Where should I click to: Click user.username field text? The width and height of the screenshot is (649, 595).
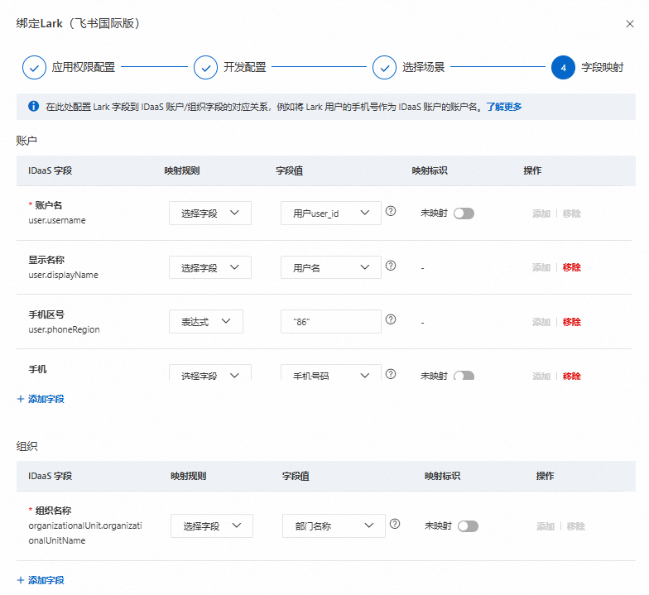tap(57, 220)
